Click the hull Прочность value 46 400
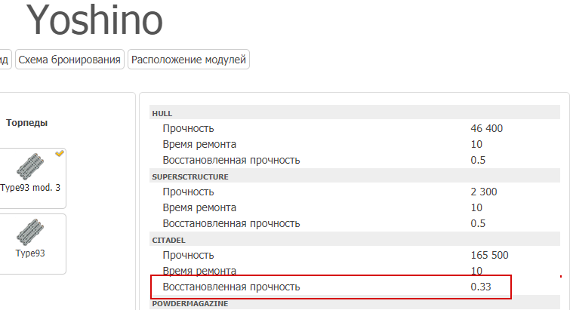 [x=486, y=128]
